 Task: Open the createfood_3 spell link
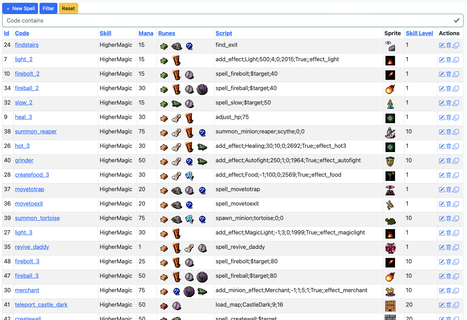pyautogui.click(x=32, y=175)
